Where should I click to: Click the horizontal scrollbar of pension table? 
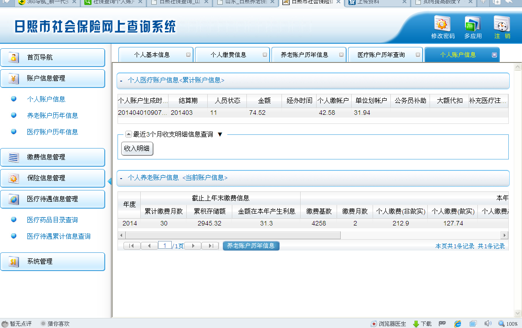coord(232,236)
